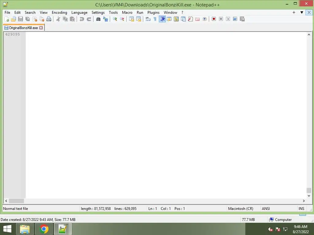Open the Run menu
Screen dimensions: 314x235
point(140,12)
